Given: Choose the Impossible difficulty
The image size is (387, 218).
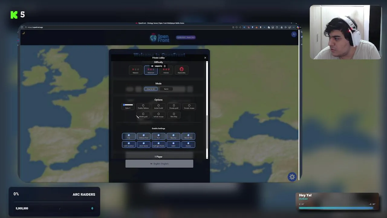Looking at the screenshot, I should [181, 70].
